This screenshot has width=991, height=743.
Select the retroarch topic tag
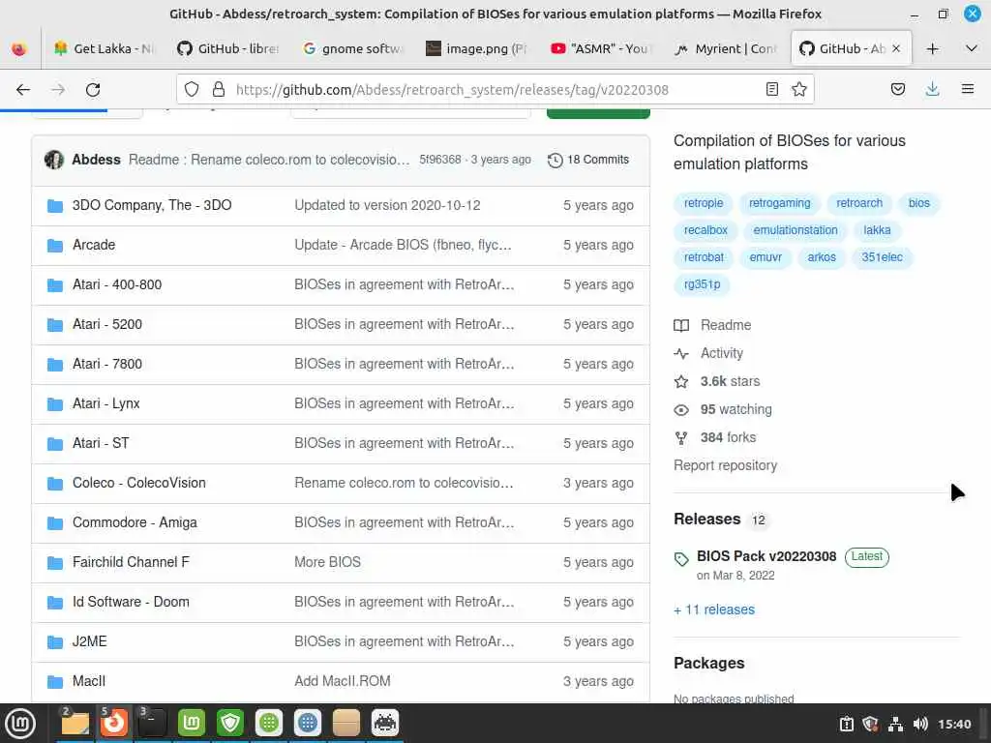point(859,203)
